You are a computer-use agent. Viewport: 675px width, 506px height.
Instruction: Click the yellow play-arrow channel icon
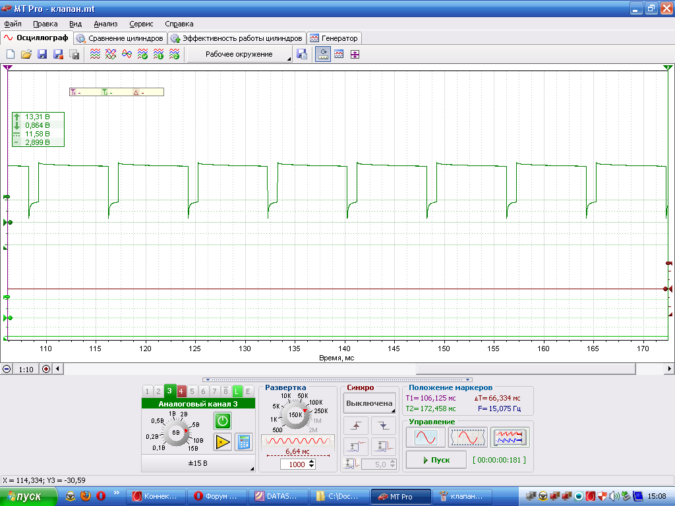(223, 442)
